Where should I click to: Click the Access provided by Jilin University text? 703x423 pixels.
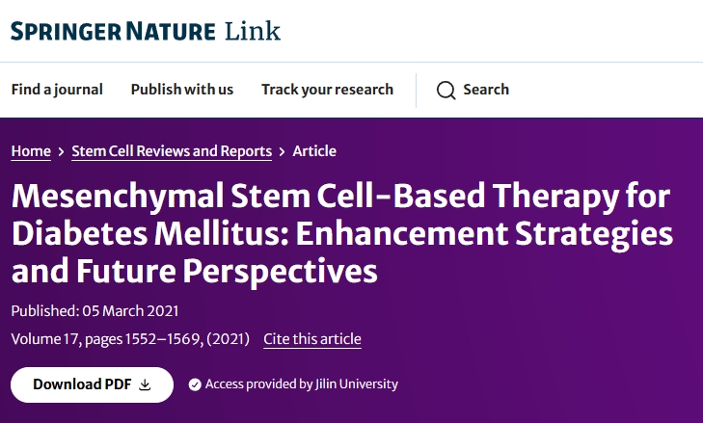click(x=301, y=384)
